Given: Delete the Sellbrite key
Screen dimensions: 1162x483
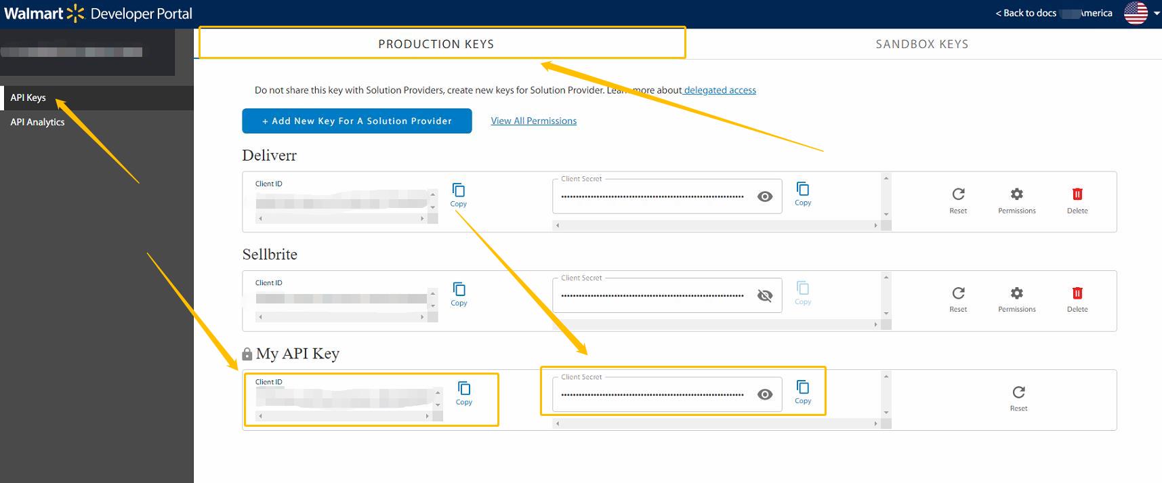Looking at the screenshot, I should click(1077, 299).
